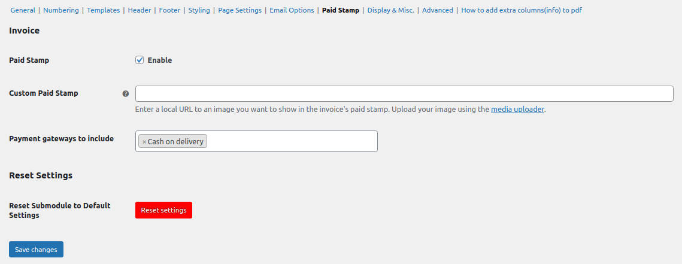Open the Display & Misc. tab
Viewport: 682px width, 264px height.
[x=390, y=10]
